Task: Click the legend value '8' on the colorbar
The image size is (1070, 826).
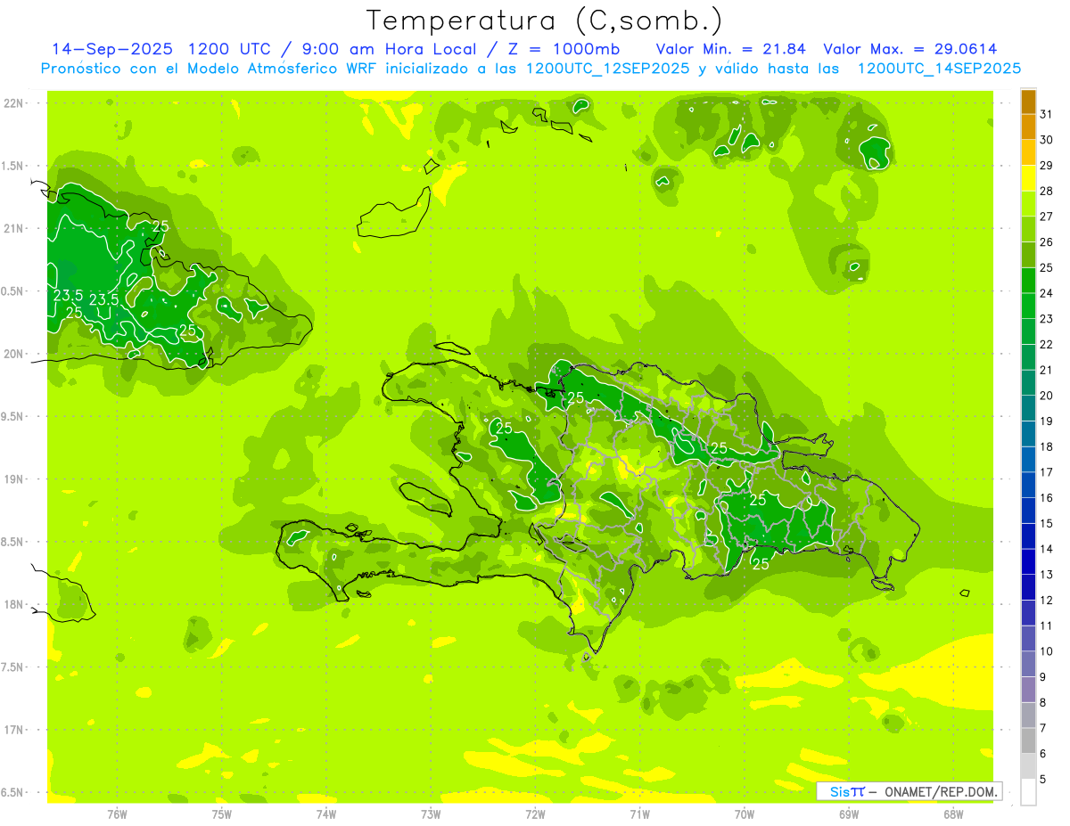Action: 1043,703
